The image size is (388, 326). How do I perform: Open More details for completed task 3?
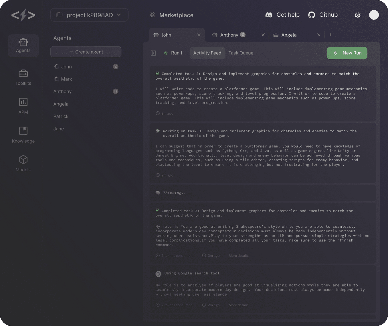(238, 256)
